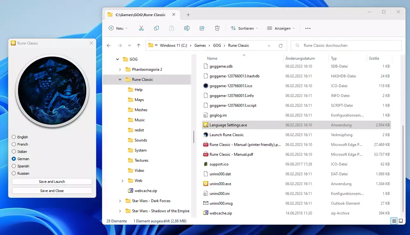
Task: Close the Rune Classic language dialog
Action: (x=91, y=43)
